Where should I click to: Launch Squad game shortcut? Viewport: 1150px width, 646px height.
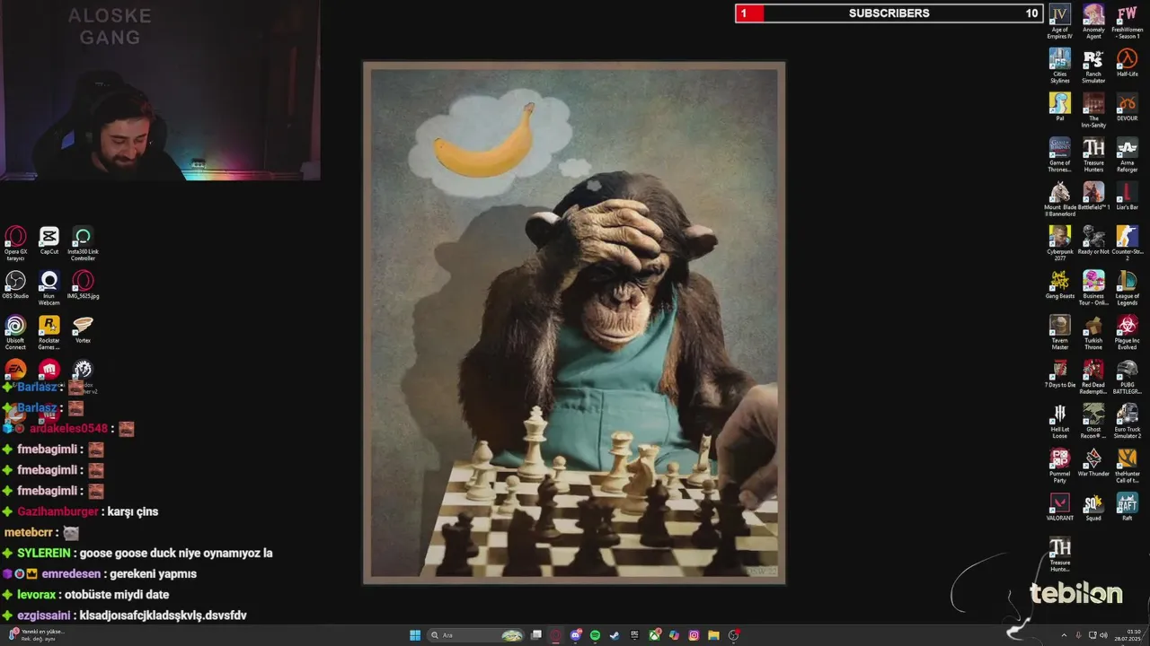coord(1093,506)
